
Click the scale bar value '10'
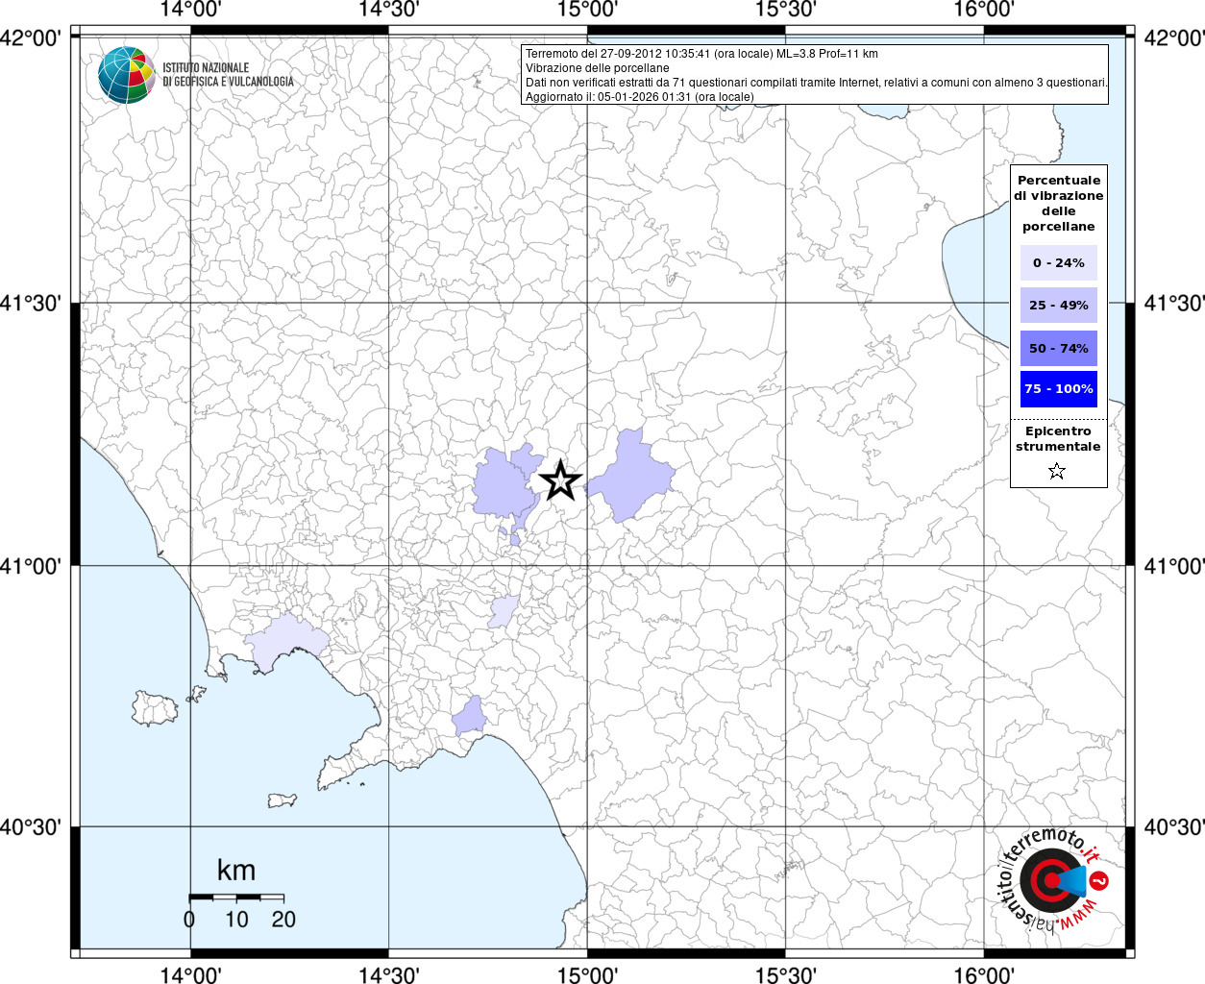click(x=236, y=919)
